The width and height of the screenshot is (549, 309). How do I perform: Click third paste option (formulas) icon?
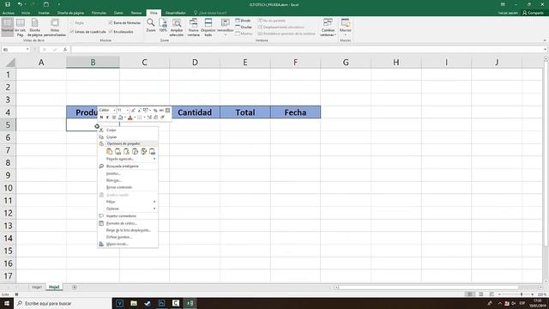click(x=126, y=151)
